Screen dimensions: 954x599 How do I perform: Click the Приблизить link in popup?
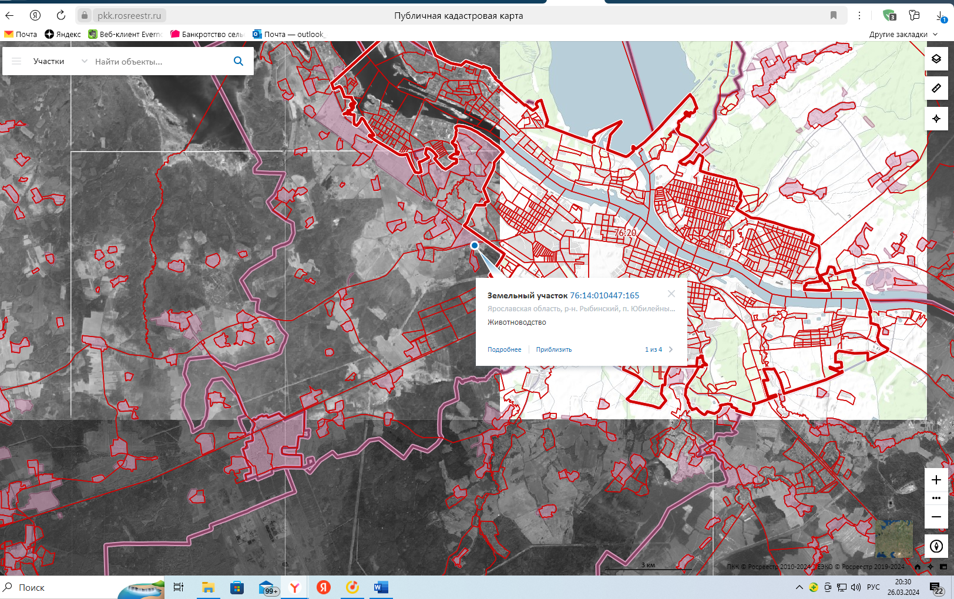[x=553, y=349]
